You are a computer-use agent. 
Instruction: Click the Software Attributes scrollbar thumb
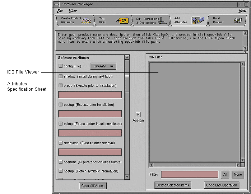(x=127, y=76)
